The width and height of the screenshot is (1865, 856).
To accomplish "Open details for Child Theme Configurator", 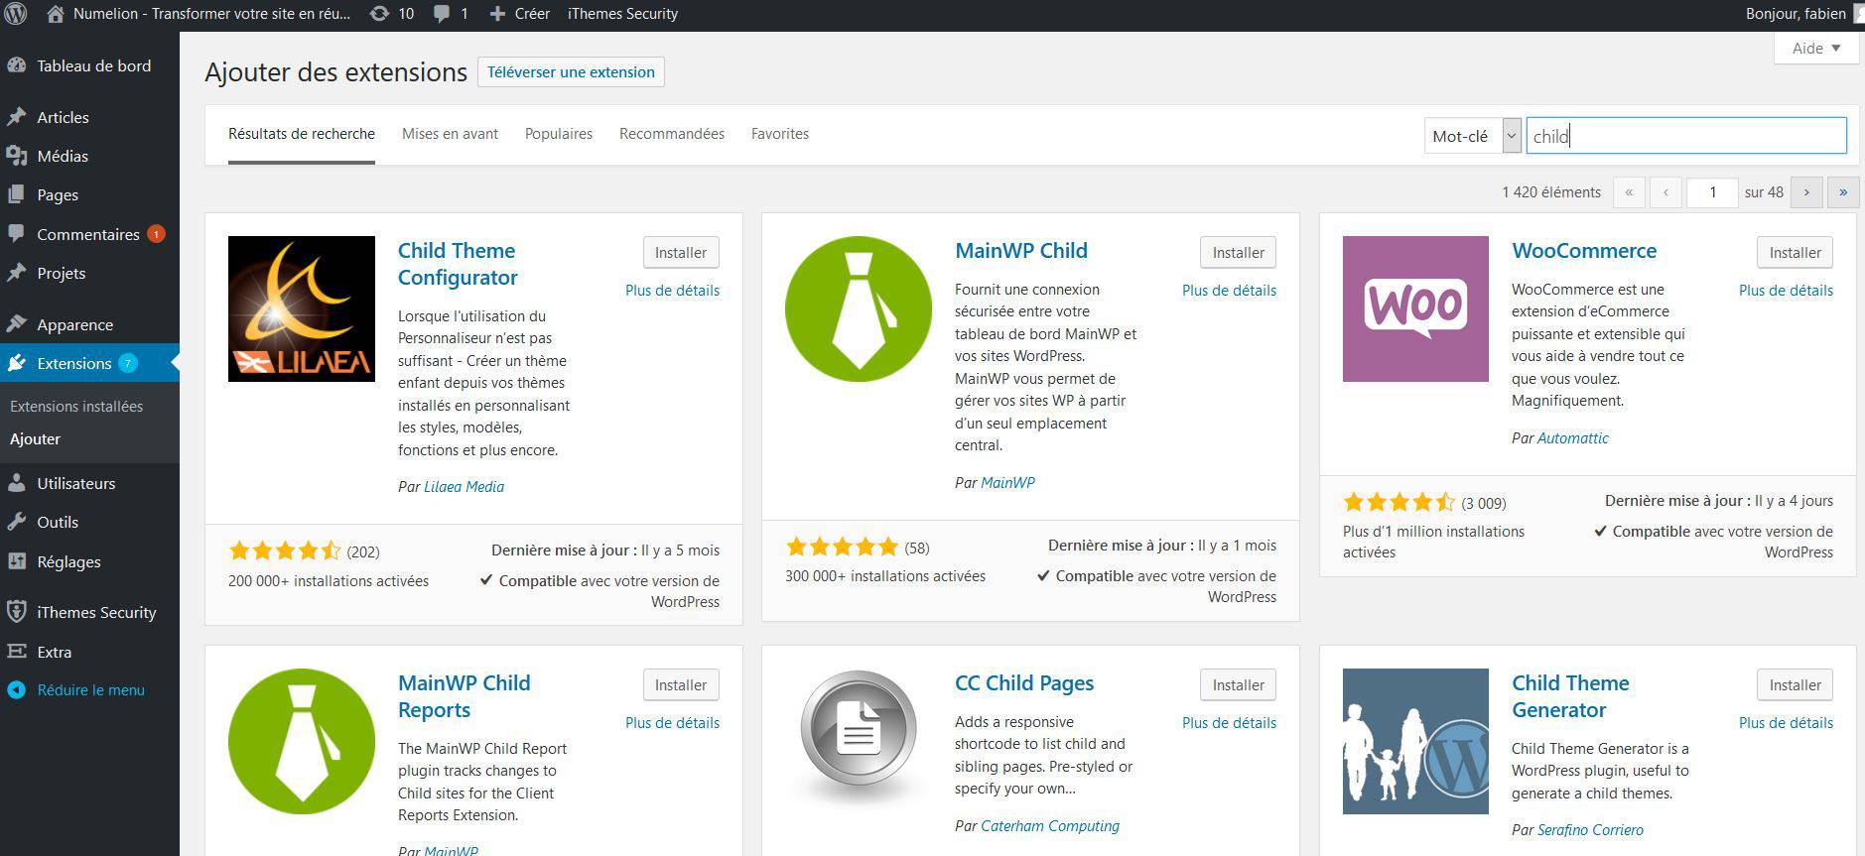I will pyautogui.click(x=672, y=291).
